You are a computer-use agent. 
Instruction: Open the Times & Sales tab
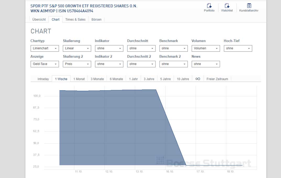[x=75, y=20]
